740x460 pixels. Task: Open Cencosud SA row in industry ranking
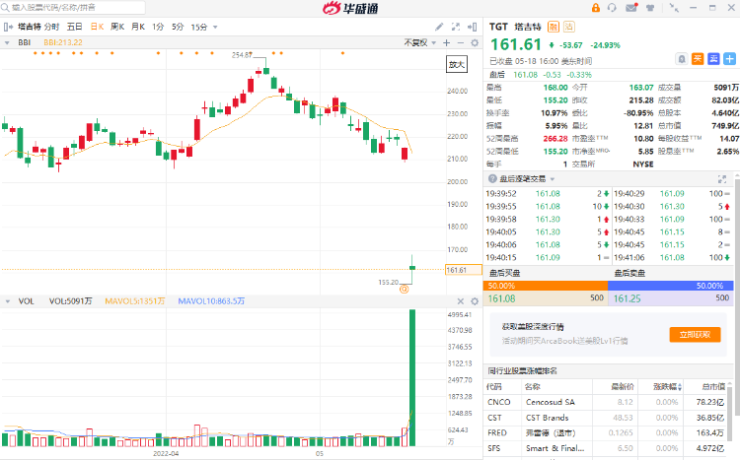pos(553,401)
